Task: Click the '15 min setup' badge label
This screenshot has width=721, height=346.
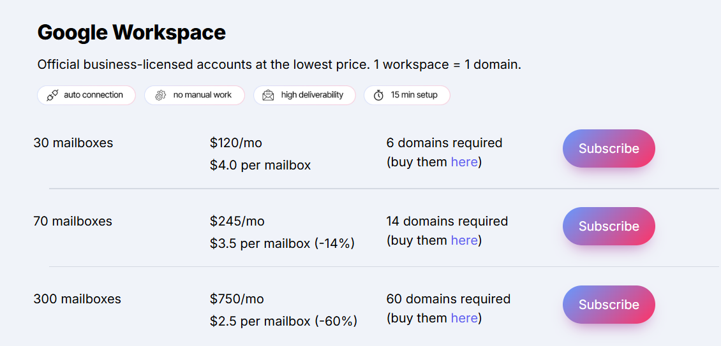Action: (x=414, y=95)
